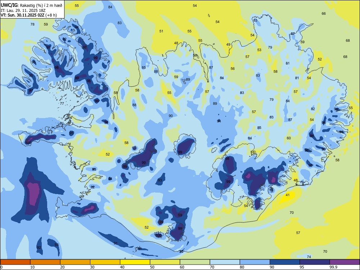Select the '82' value in eastern Iceland
The width and height of the screenshot is (360, 270).
pyautogui.click(x=313, y=109)
